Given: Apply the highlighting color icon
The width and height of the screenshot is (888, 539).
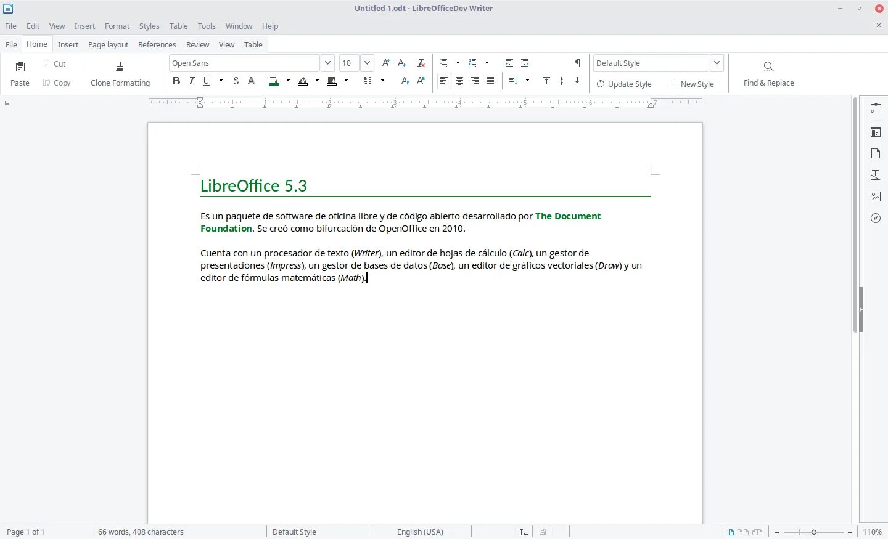Looking at the screenshot, I should pos(303,81).
